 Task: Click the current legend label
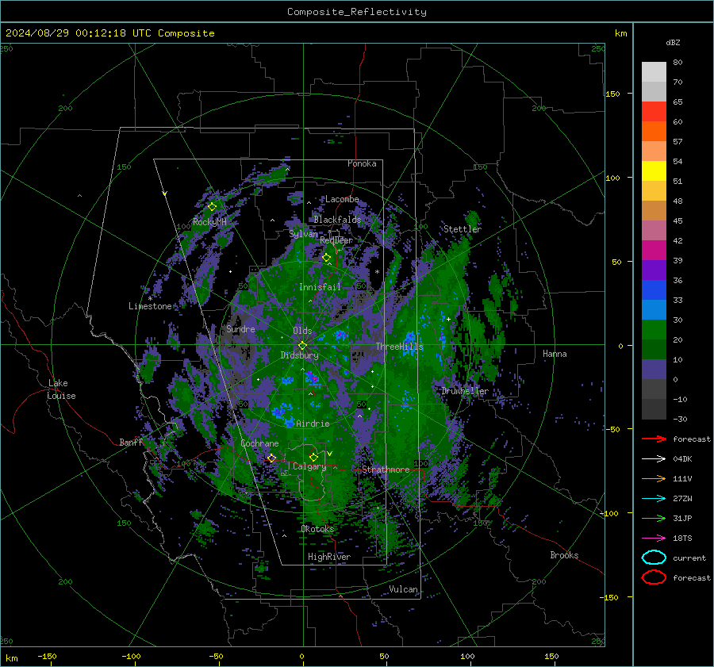(689, 558)
